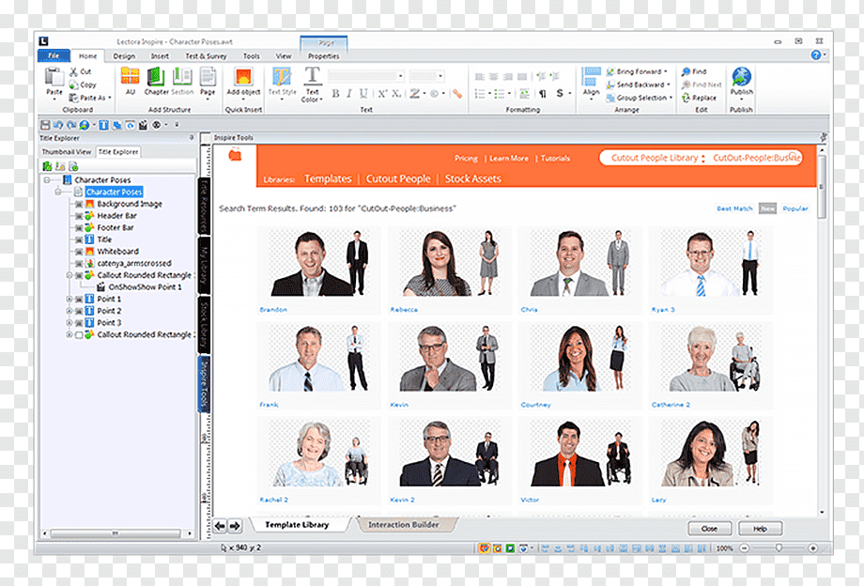Open the font name dropdown

point(400,76)
